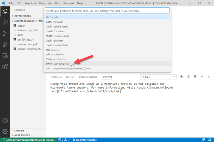Open 'service principal' file
This screenshot has width=214, height=142.
[x=27, y=44]
